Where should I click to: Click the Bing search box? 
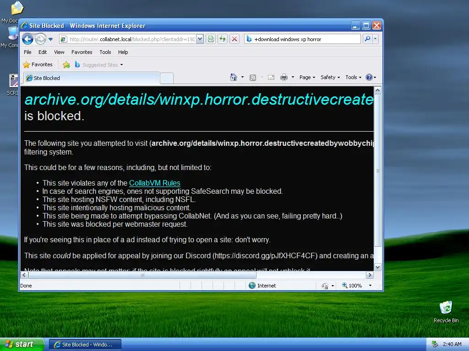tap(302, 39)
